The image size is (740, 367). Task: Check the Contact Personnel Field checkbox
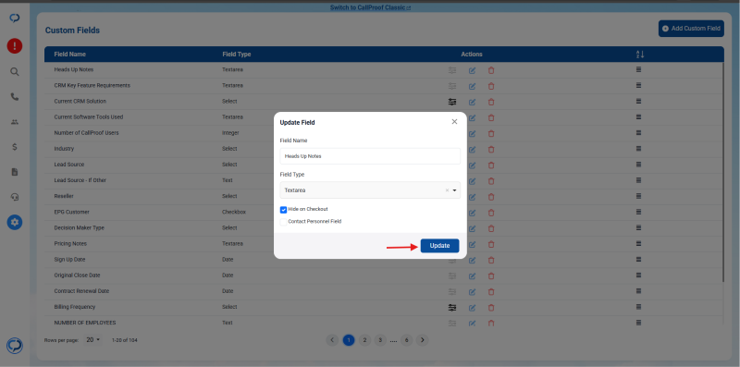point(283,222)
